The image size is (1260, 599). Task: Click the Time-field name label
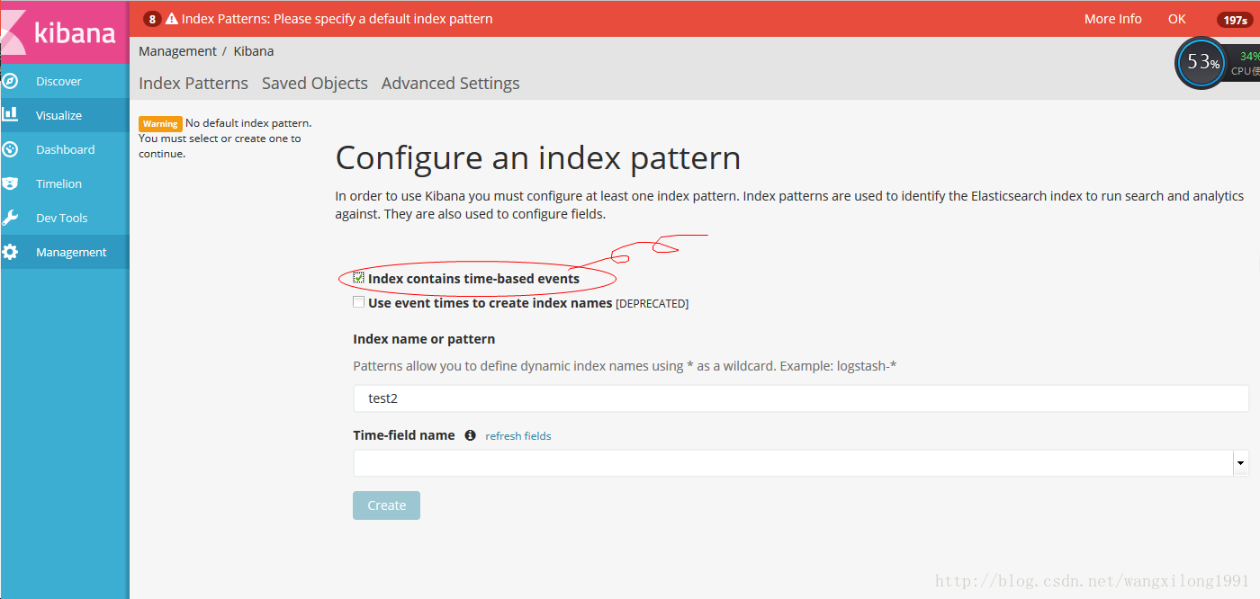(404, 435)
